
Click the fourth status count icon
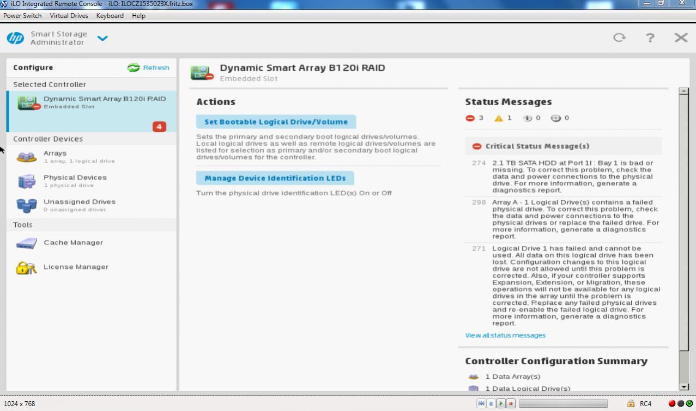click(556, 118)
